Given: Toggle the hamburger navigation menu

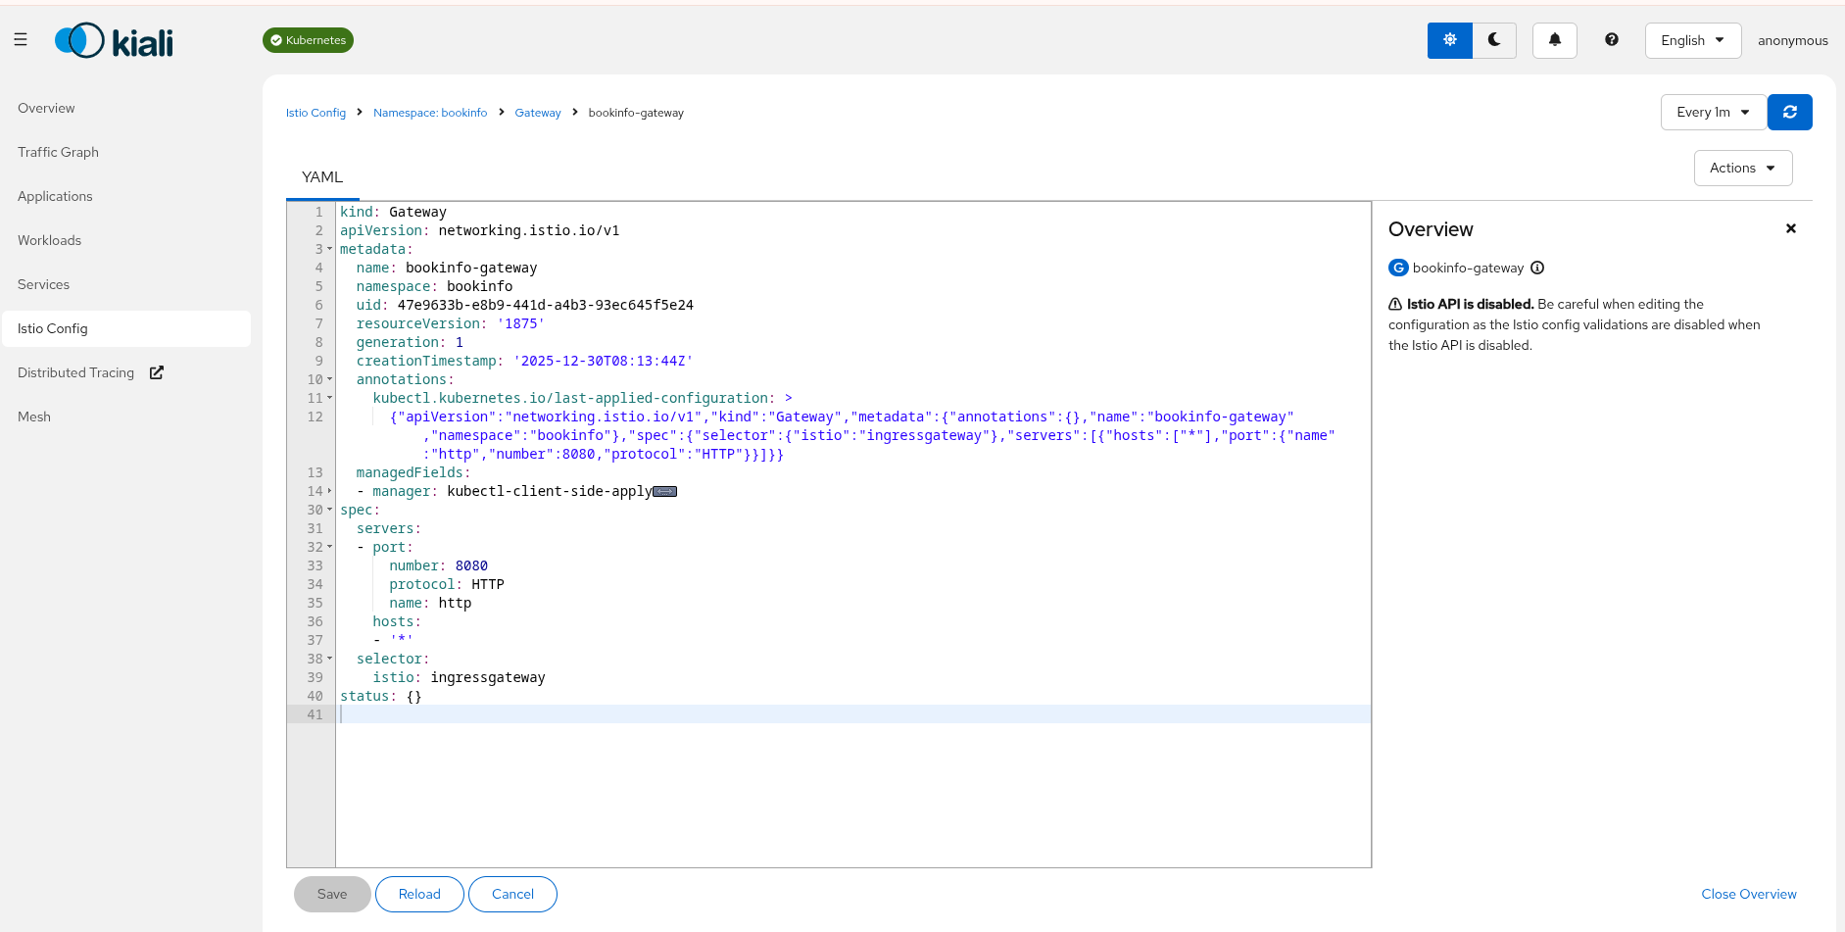Looking at the screenshot, I should point(21,40).
